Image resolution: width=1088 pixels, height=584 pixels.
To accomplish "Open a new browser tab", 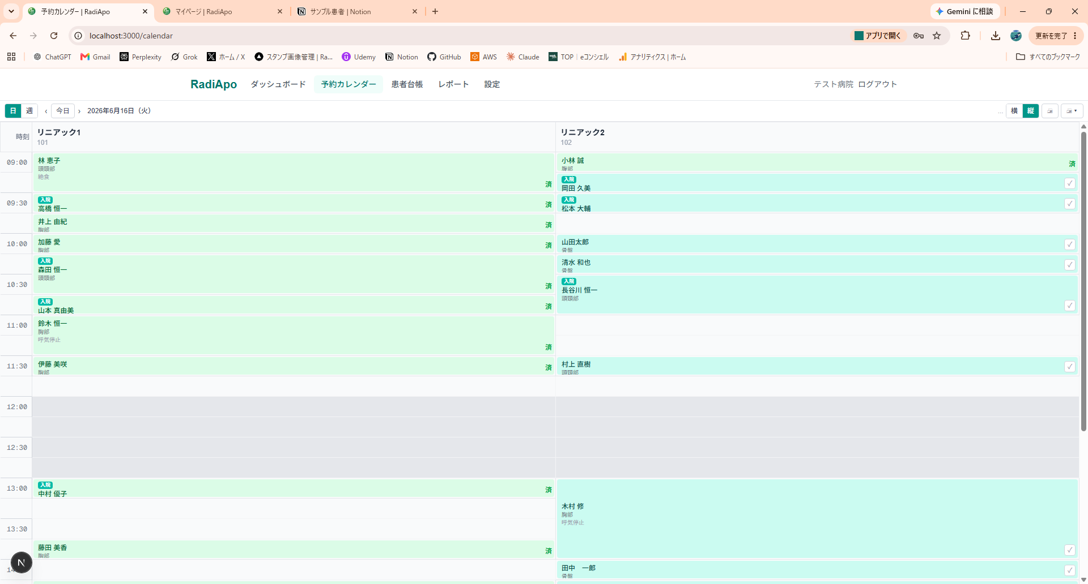I will [435, 11].
